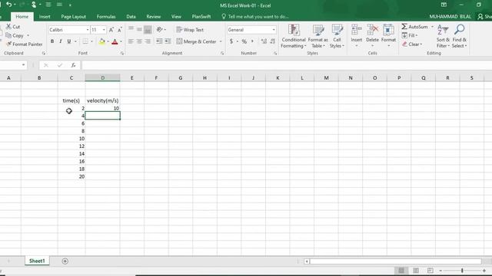This screenshot has height=276, width=492.
Task: Open the MUHAMMAD BILAL account name
Action: pyautogui.click(x=450, y=17)
